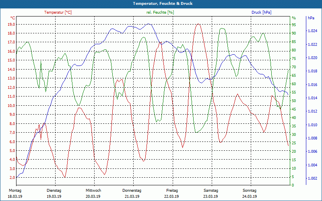Click the 1.012 pressure axis value
Viewport: 322px width, 201px height.
[x=312, y=111]
